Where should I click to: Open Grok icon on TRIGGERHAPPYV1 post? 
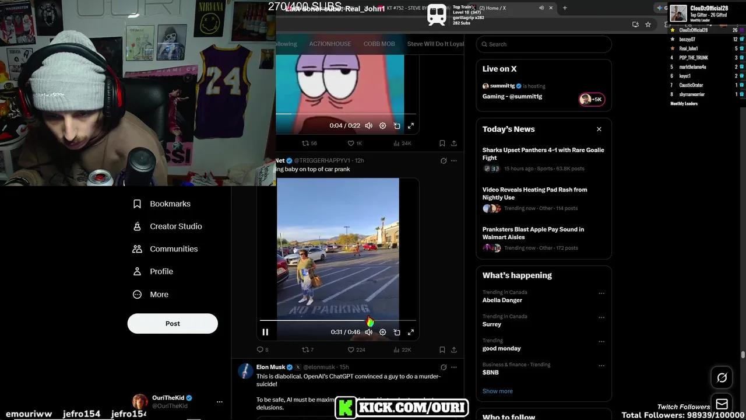tap(444, 160)
